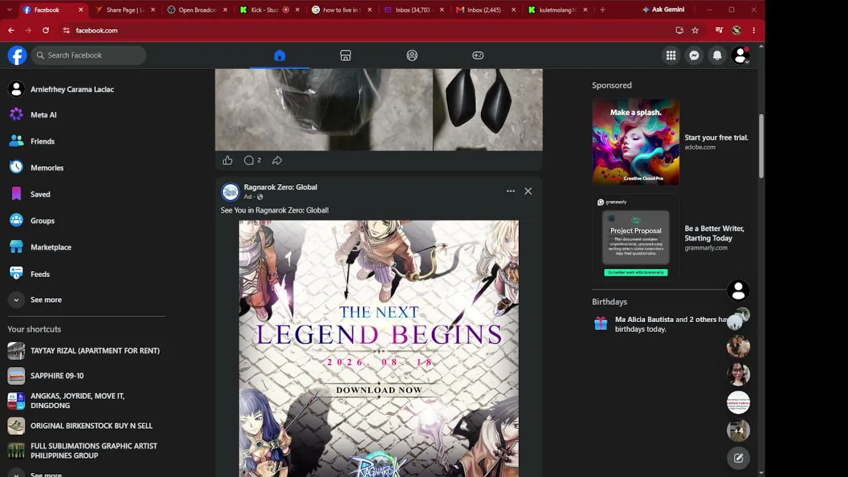Viewport: 848px width, 477px height.
Task: Open the notifications bell
Action: coord(717,56)
